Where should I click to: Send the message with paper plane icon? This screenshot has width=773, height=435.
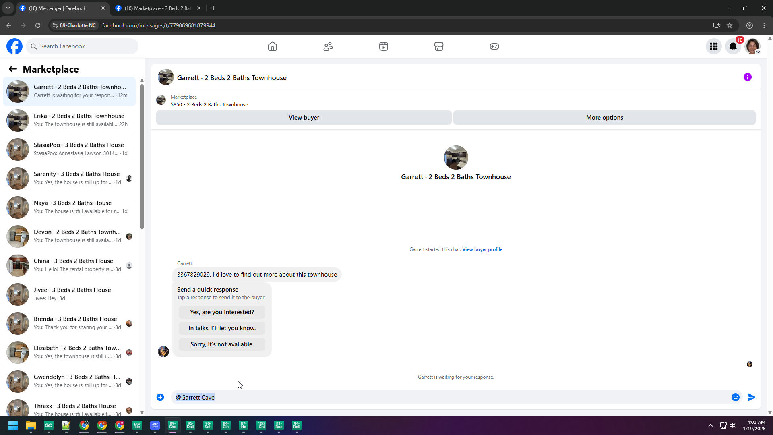[752, 397]
